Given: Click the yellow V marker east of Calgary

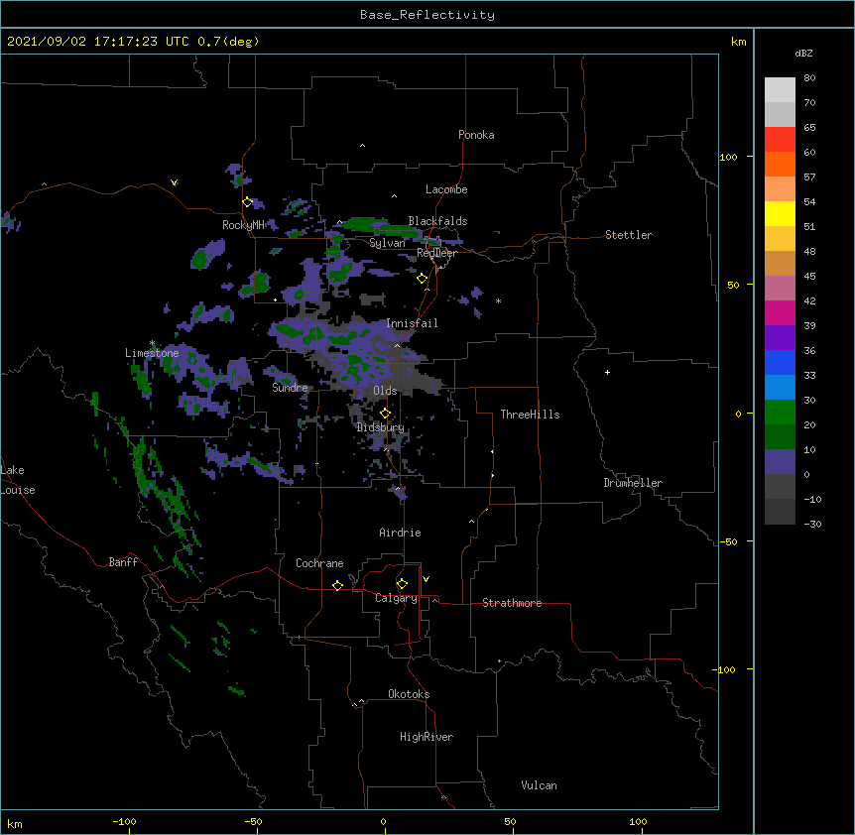Looking at the screenshot, I should tap(426, 579).
